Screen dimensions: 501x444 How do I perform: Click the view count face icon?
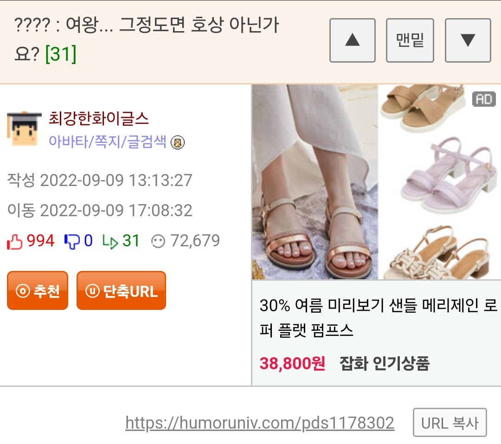tap(158, 241)
